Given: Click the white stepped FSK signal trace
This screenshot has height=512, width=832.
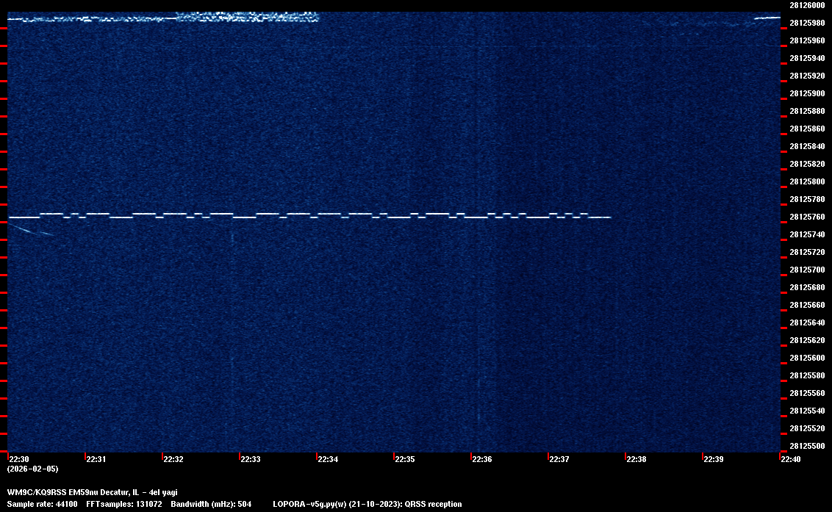Looking at the screenshot, I should (x=309, y=216).
